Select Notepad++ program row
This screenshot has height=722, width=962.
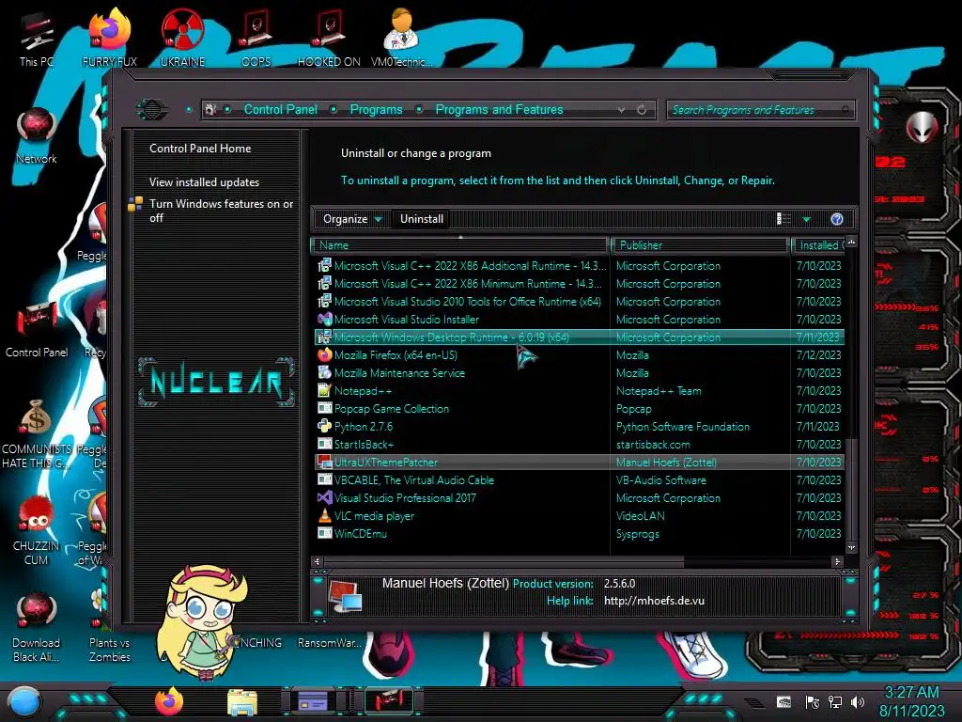579,390
